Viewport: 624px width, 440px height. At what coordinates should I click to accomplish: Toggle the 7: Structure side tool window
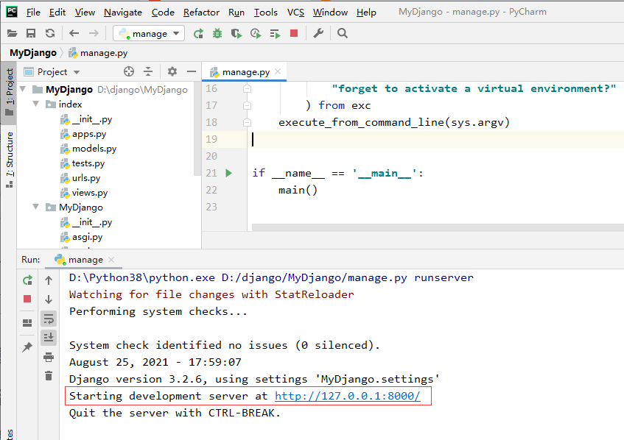pos(9,160)
